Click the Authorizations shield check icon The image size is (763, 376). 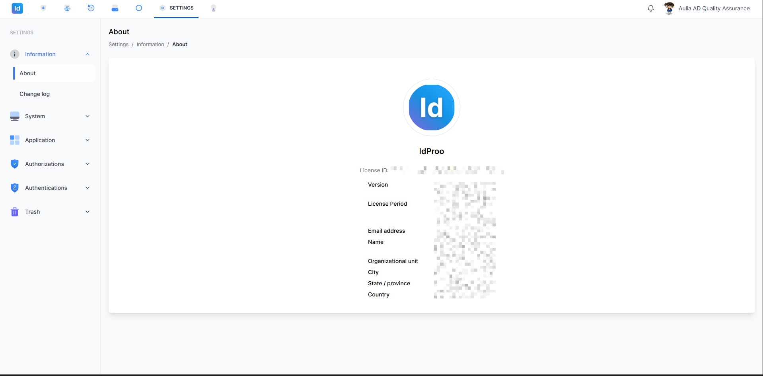pos(15,164)
